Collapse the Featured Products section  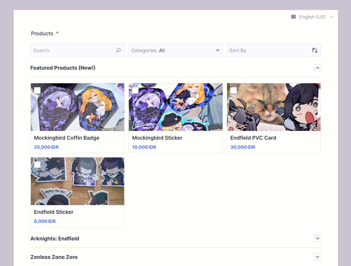[x=317, y=68]
